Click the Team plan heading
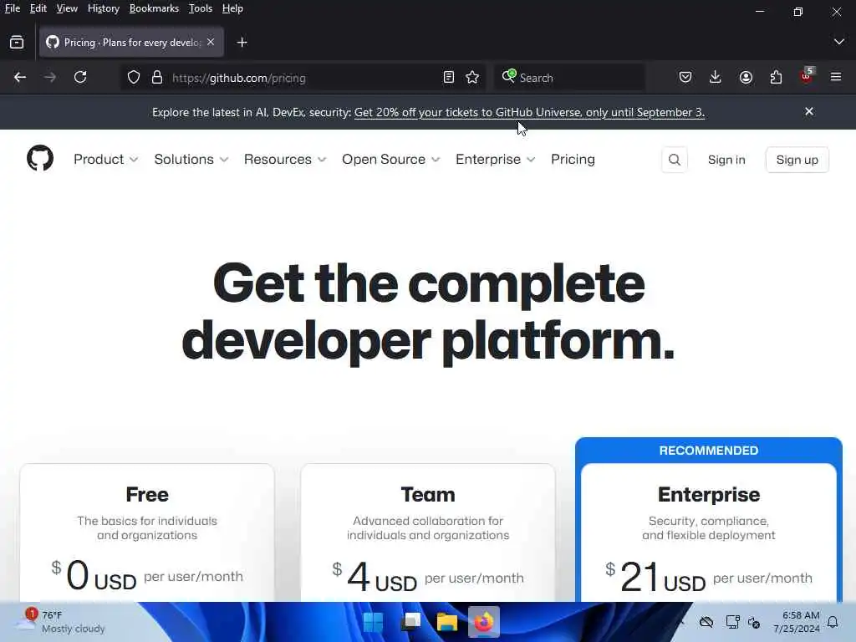Image resolution: width=856 pixels, height=642 pixels. (x=428, y=494)
